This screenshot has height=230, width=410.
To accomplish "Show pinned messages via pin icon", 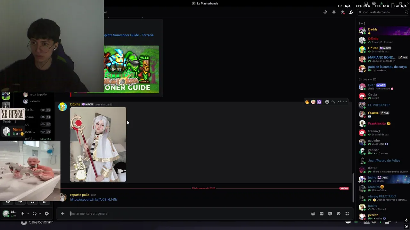I will click(342, 12).
